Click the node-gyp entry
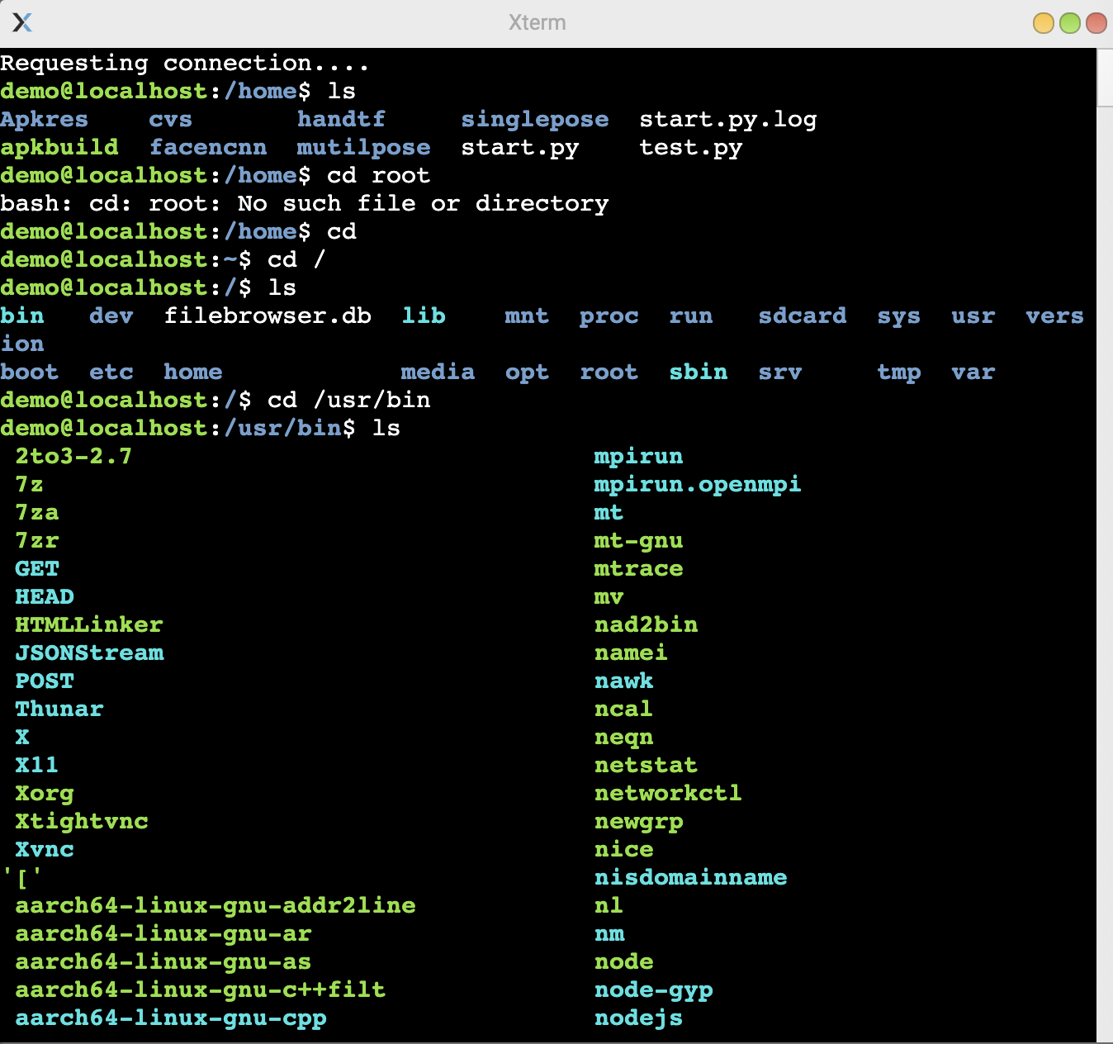1113x1044 pixels. pos(654,989)
